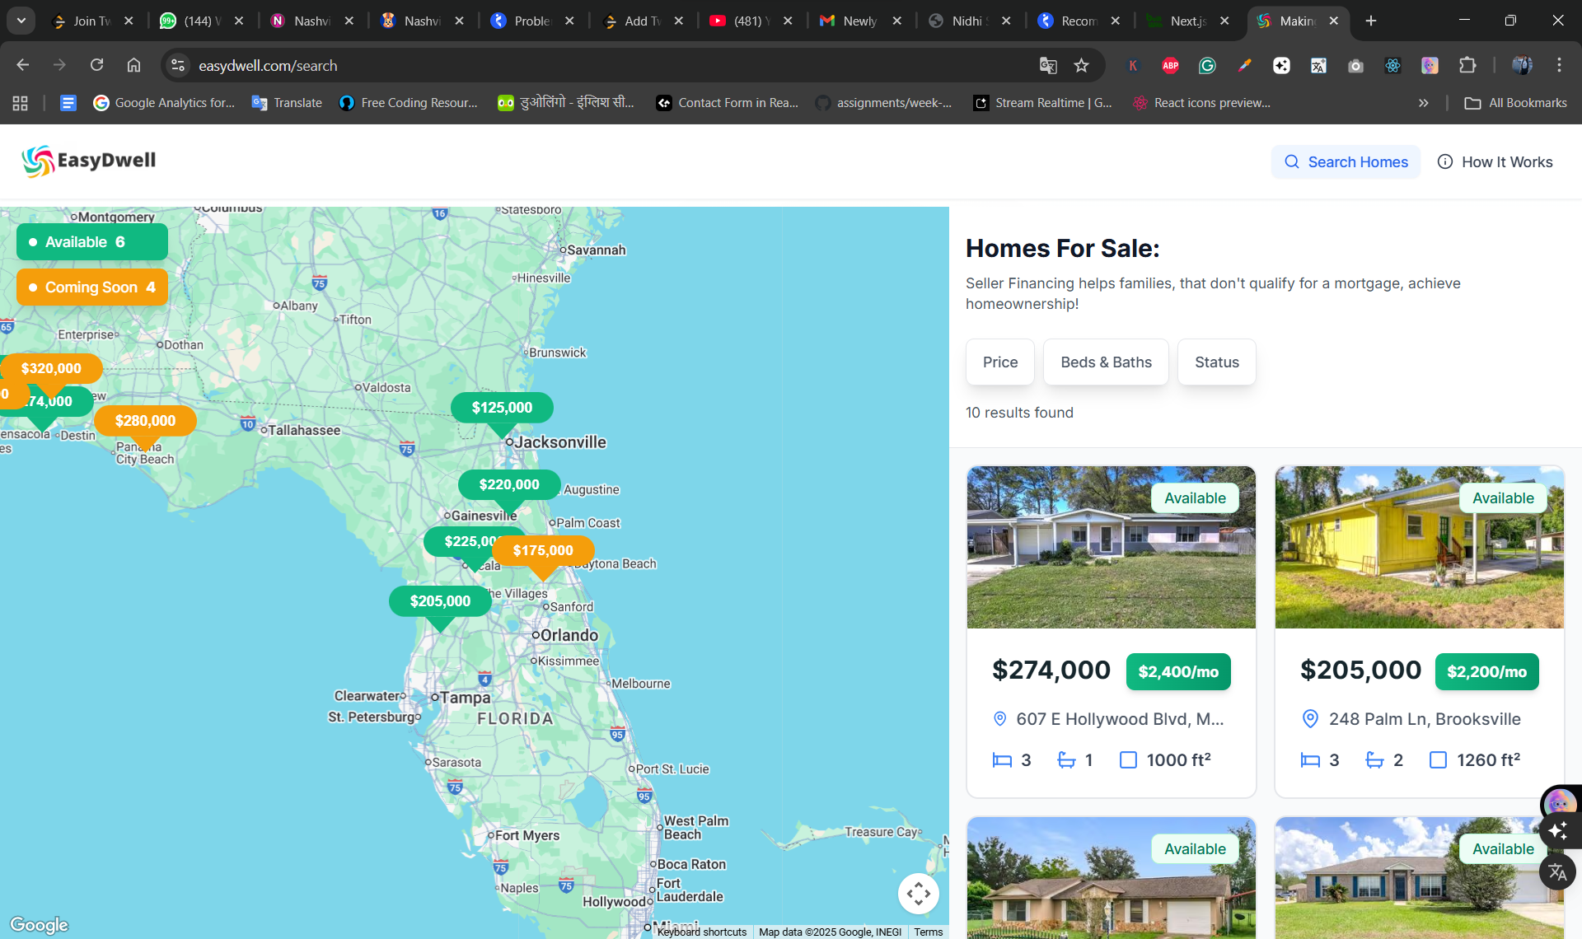Image resolution: width=1582 pixels, height=939 pixels.
Task: Open the Status filter dropdown
Action: (1216, 362)
